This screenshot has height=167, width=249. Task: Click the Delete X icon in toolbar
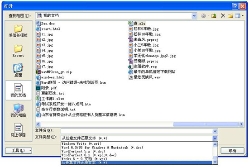[x=223, y=15]
